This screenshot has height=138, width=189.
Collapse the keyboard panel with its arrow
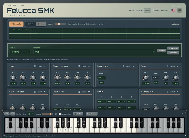click(183, 114)
